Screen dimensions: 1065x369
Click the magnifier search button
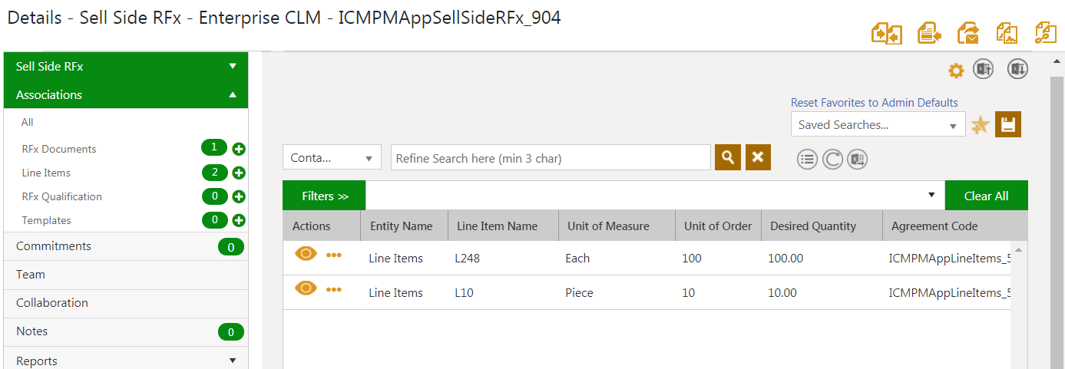point(728,157)
